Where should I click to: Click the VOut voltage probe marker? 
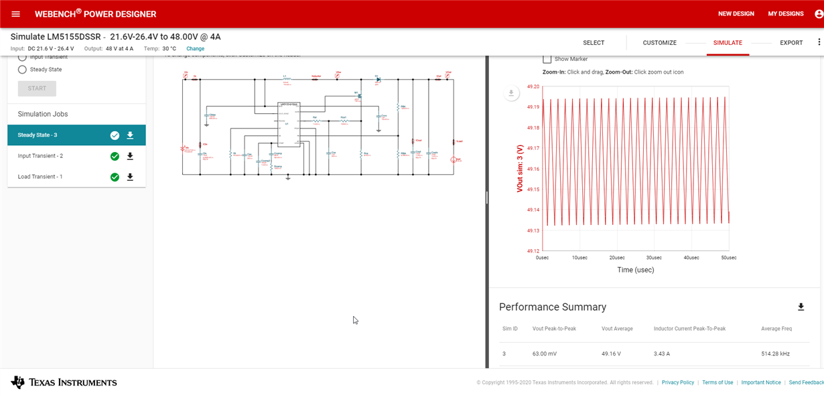point(447,76)
